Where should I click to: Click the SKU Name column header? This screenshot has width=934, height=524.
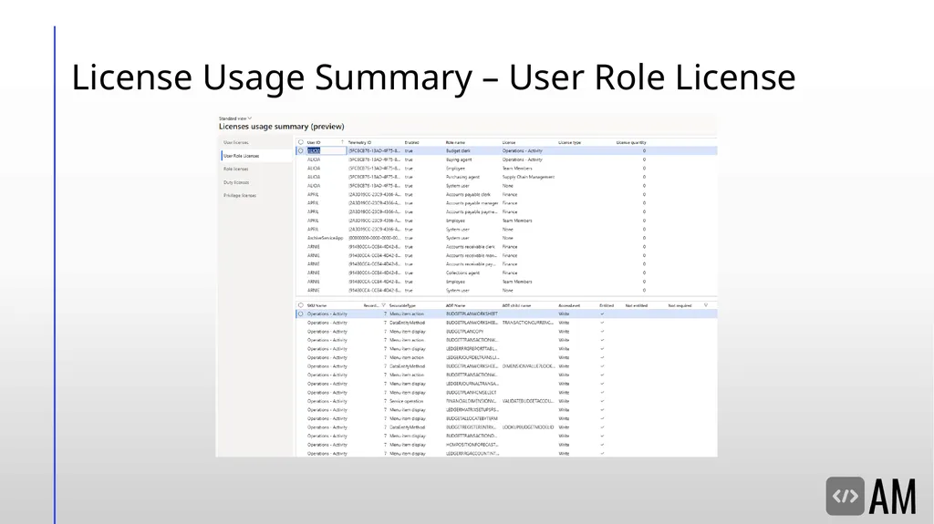coord(317,305)
